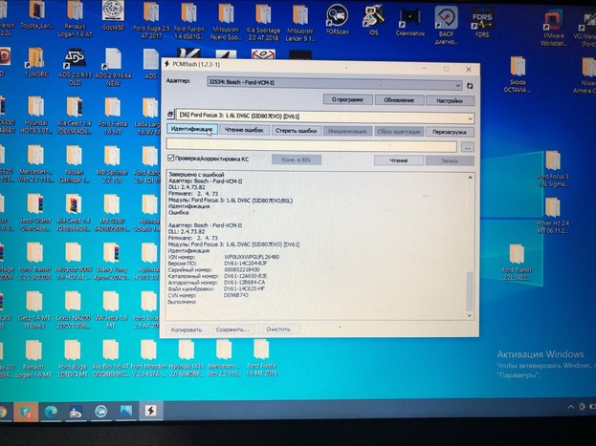This screenshot has width=596, height=446.
Task: Click the PCMflash icon in the taskbar
Action: (x=151, y=410)
